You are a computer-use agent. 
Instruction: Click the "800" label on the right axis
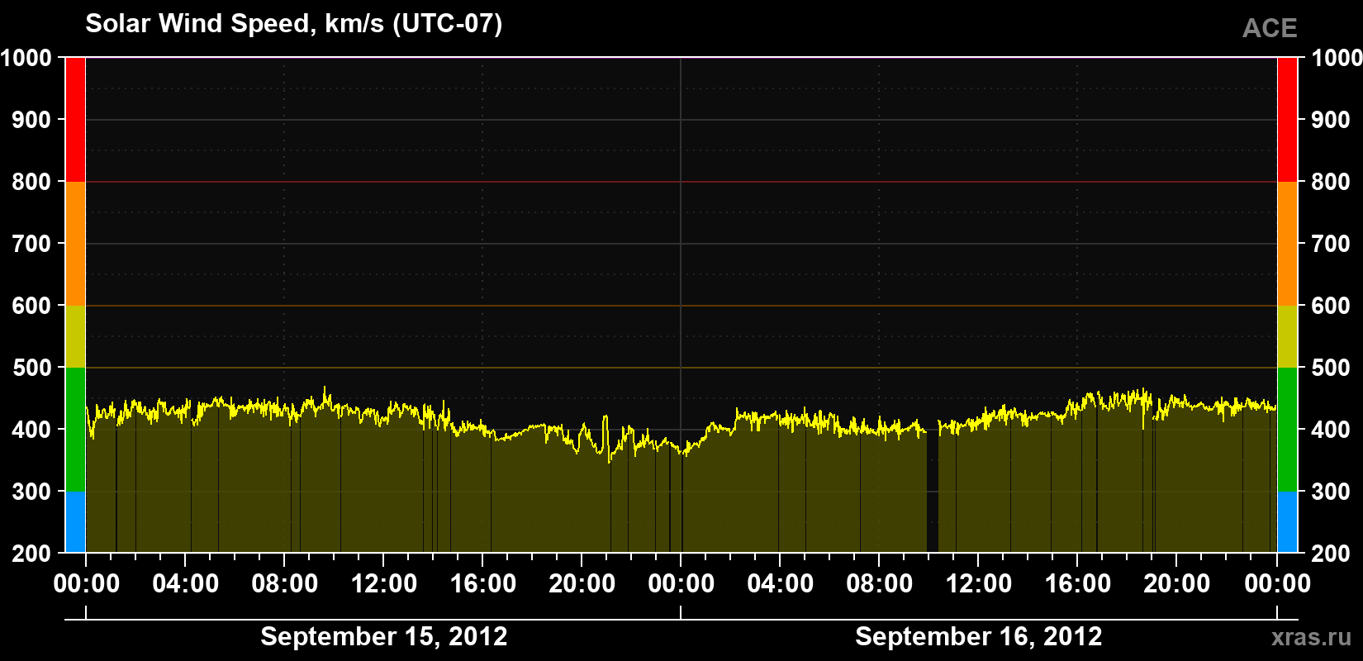1331,182
